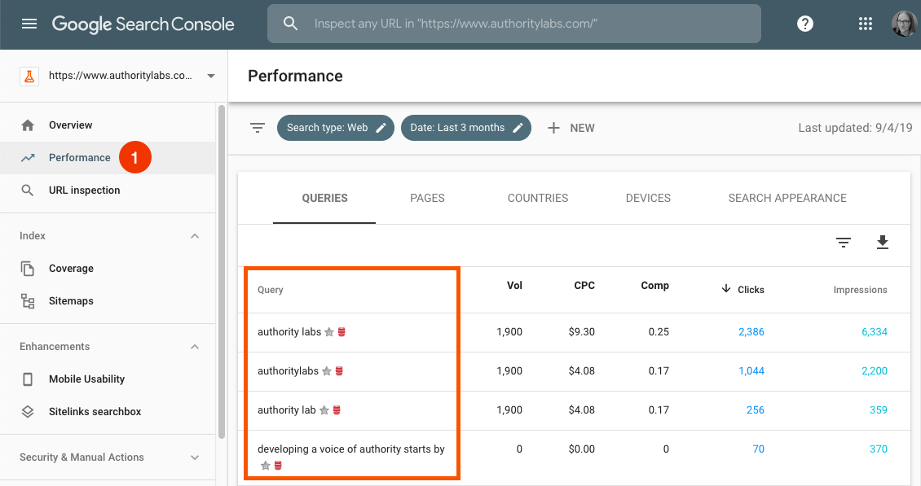
Task: Sort by Clicks arrow in table header
Action: pyautogui.click(x=726, y=289)
